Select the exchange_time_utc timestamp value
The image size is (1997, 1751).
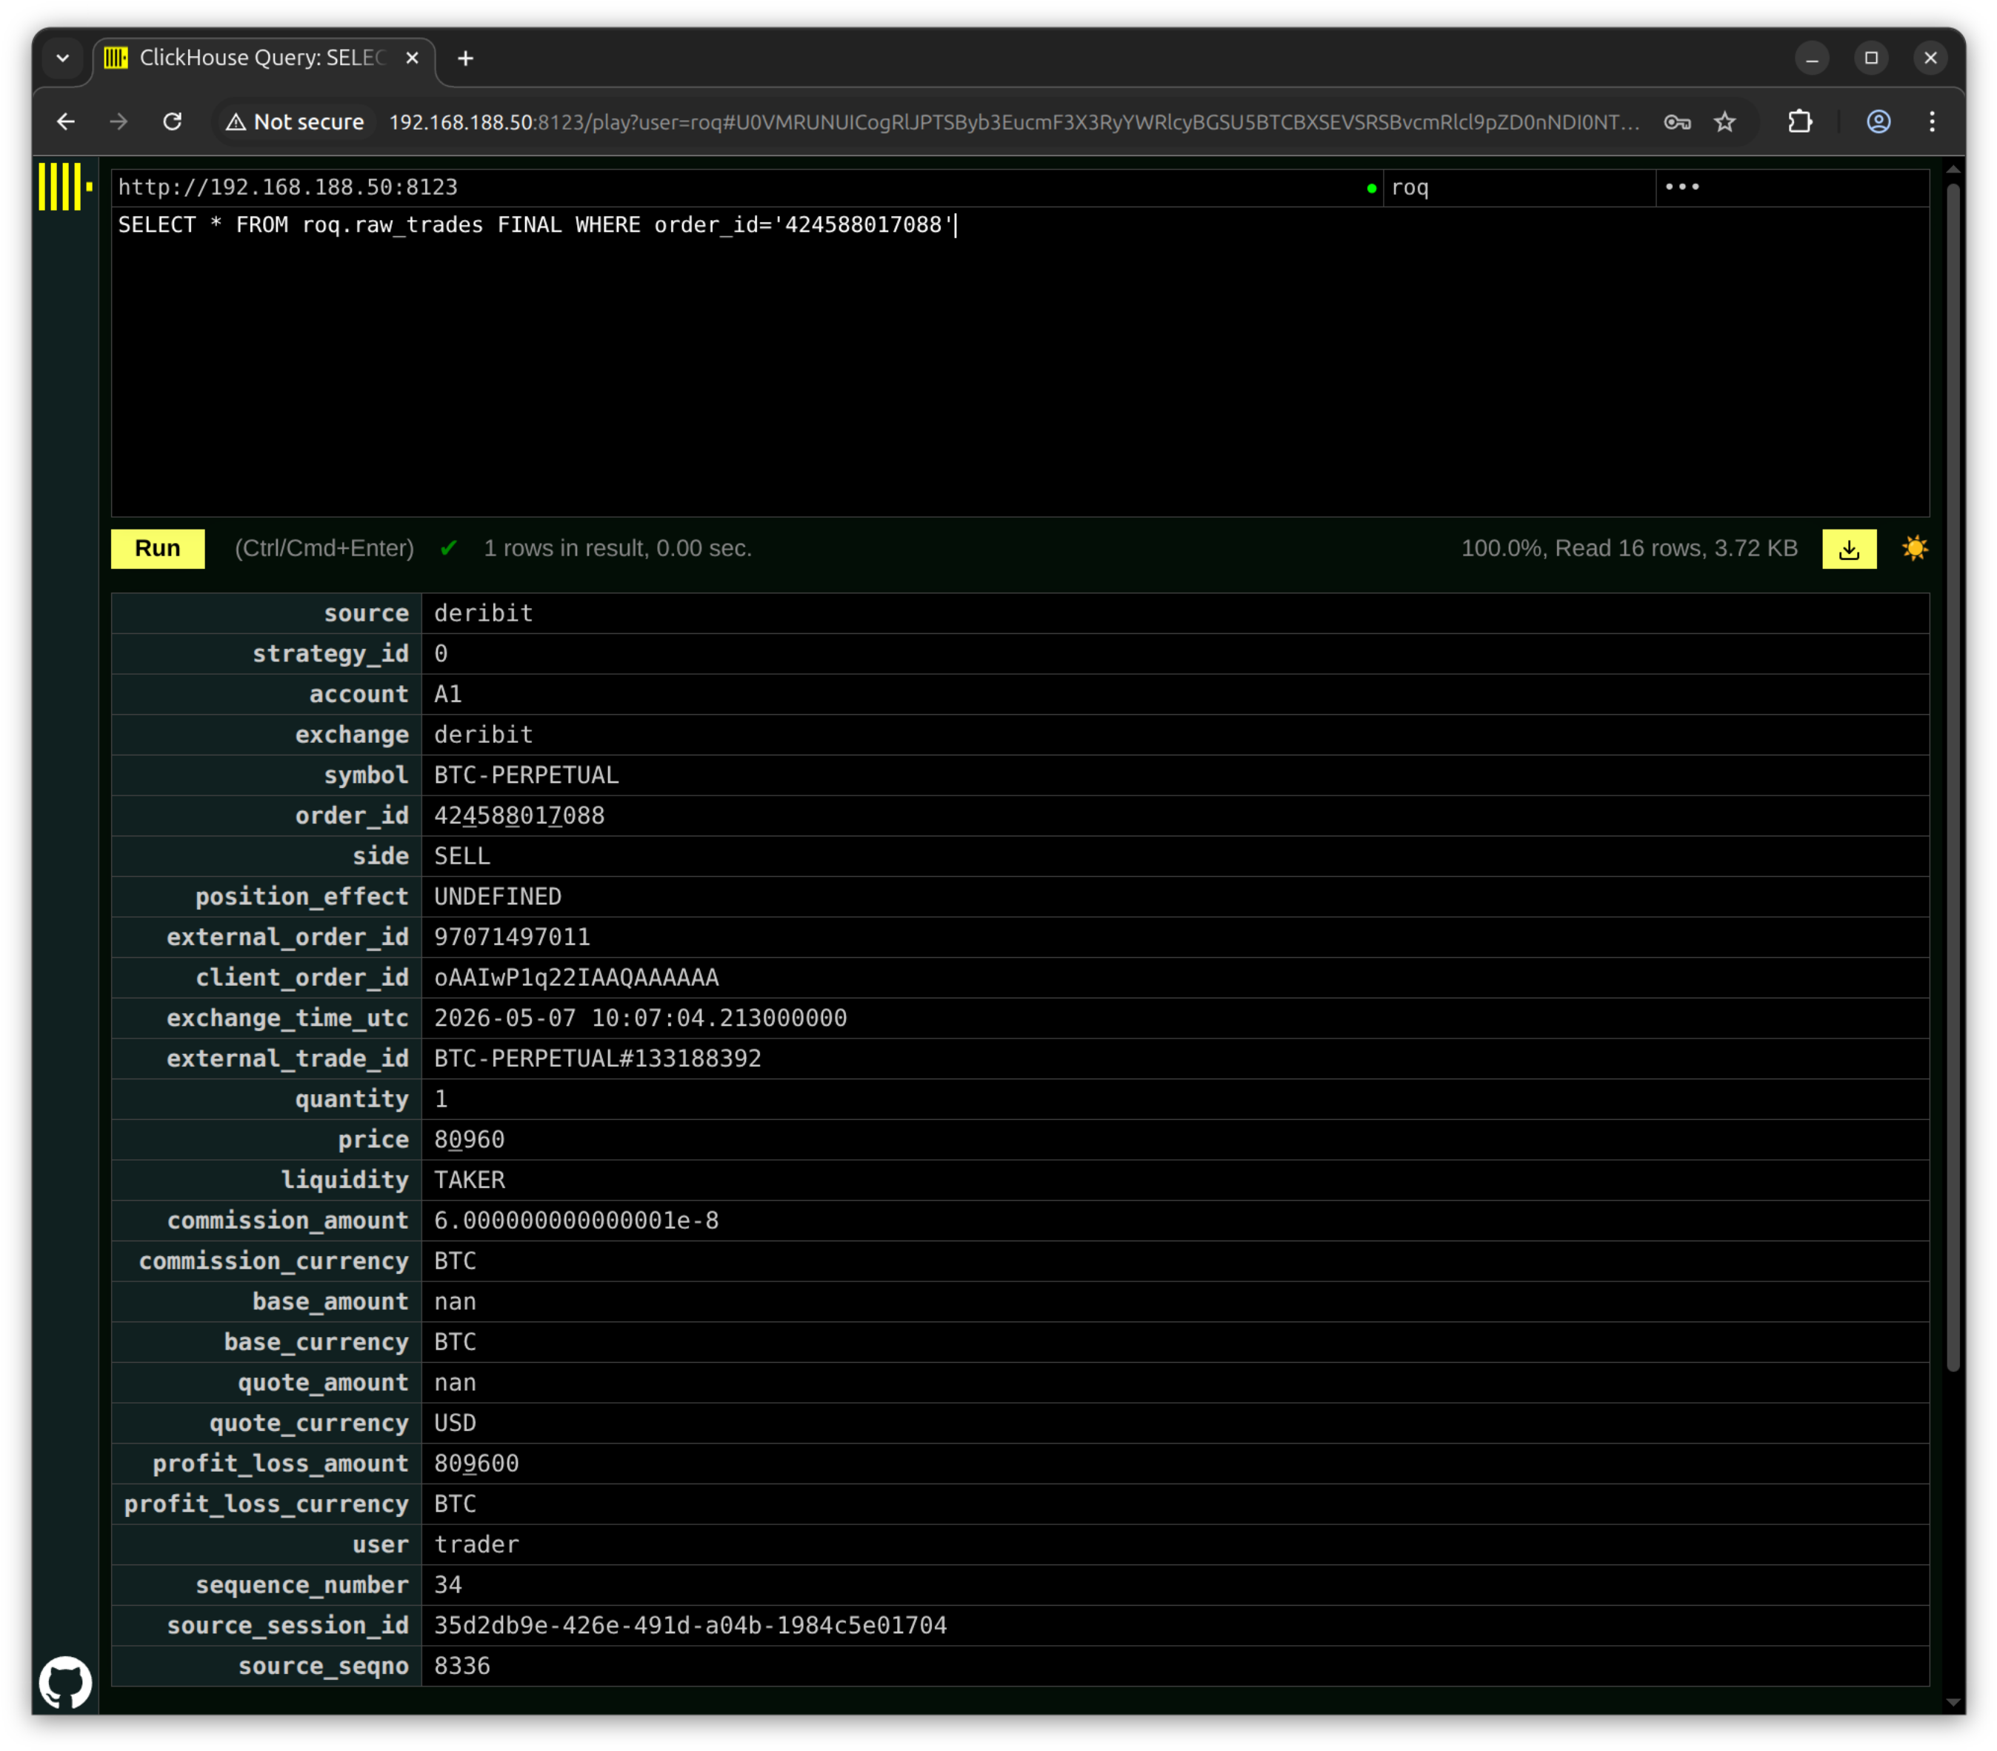pyautogui.click(x=641, y=1018)
